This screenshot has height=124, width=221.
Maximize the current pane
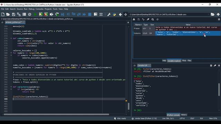96,14
